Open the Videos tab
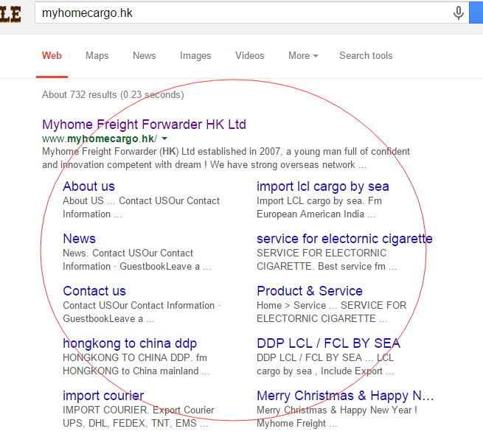This screenshot has width=483, height=434. (249, 56)
